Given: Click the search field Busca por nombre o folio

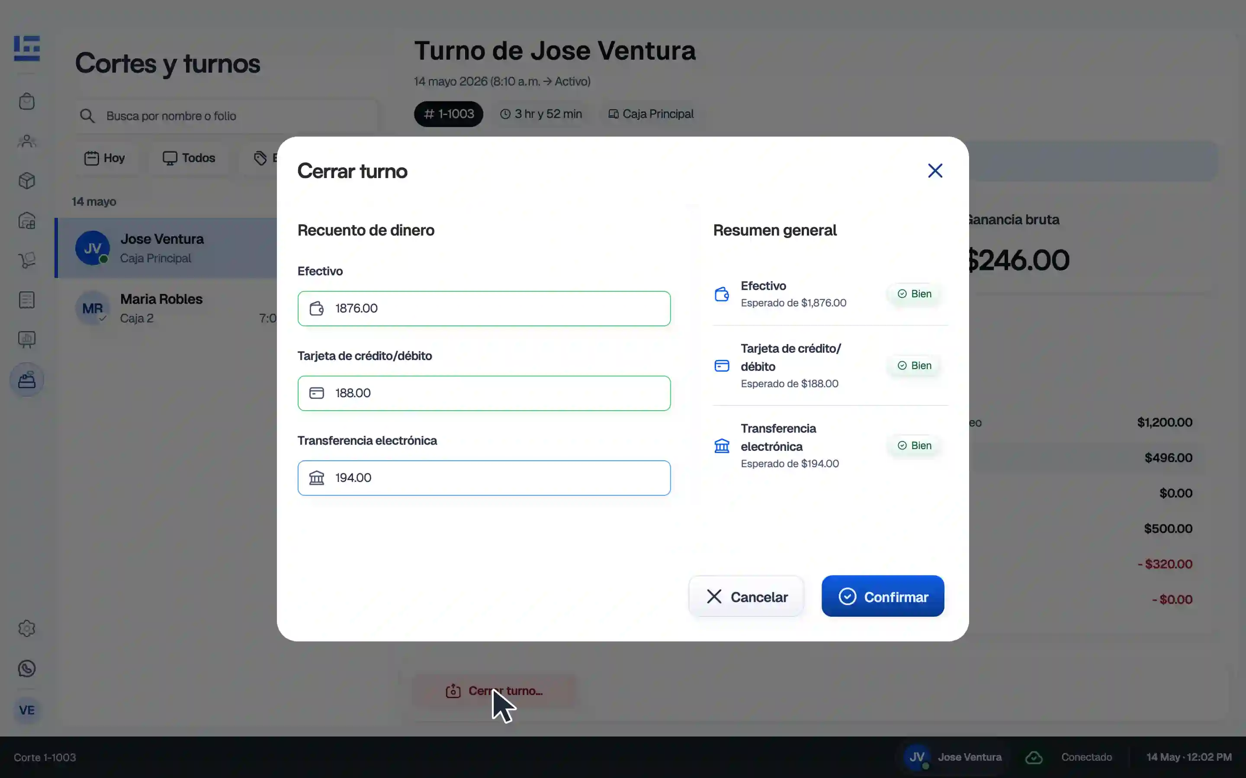Looking at the screenshot, I should 227,116.
